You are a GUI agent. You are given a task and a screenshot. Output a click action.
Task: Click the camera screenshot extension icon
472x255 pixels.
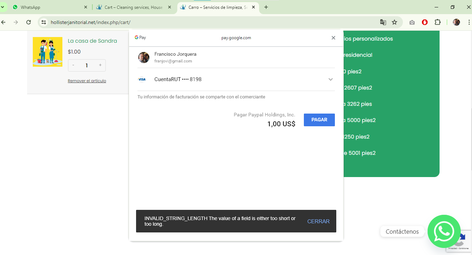point(412,22)
